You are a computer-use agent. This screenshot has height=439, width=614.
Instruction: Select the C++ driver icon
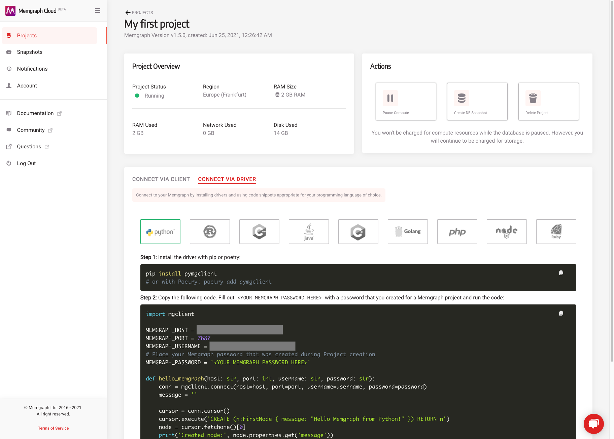tap(259, 232)
